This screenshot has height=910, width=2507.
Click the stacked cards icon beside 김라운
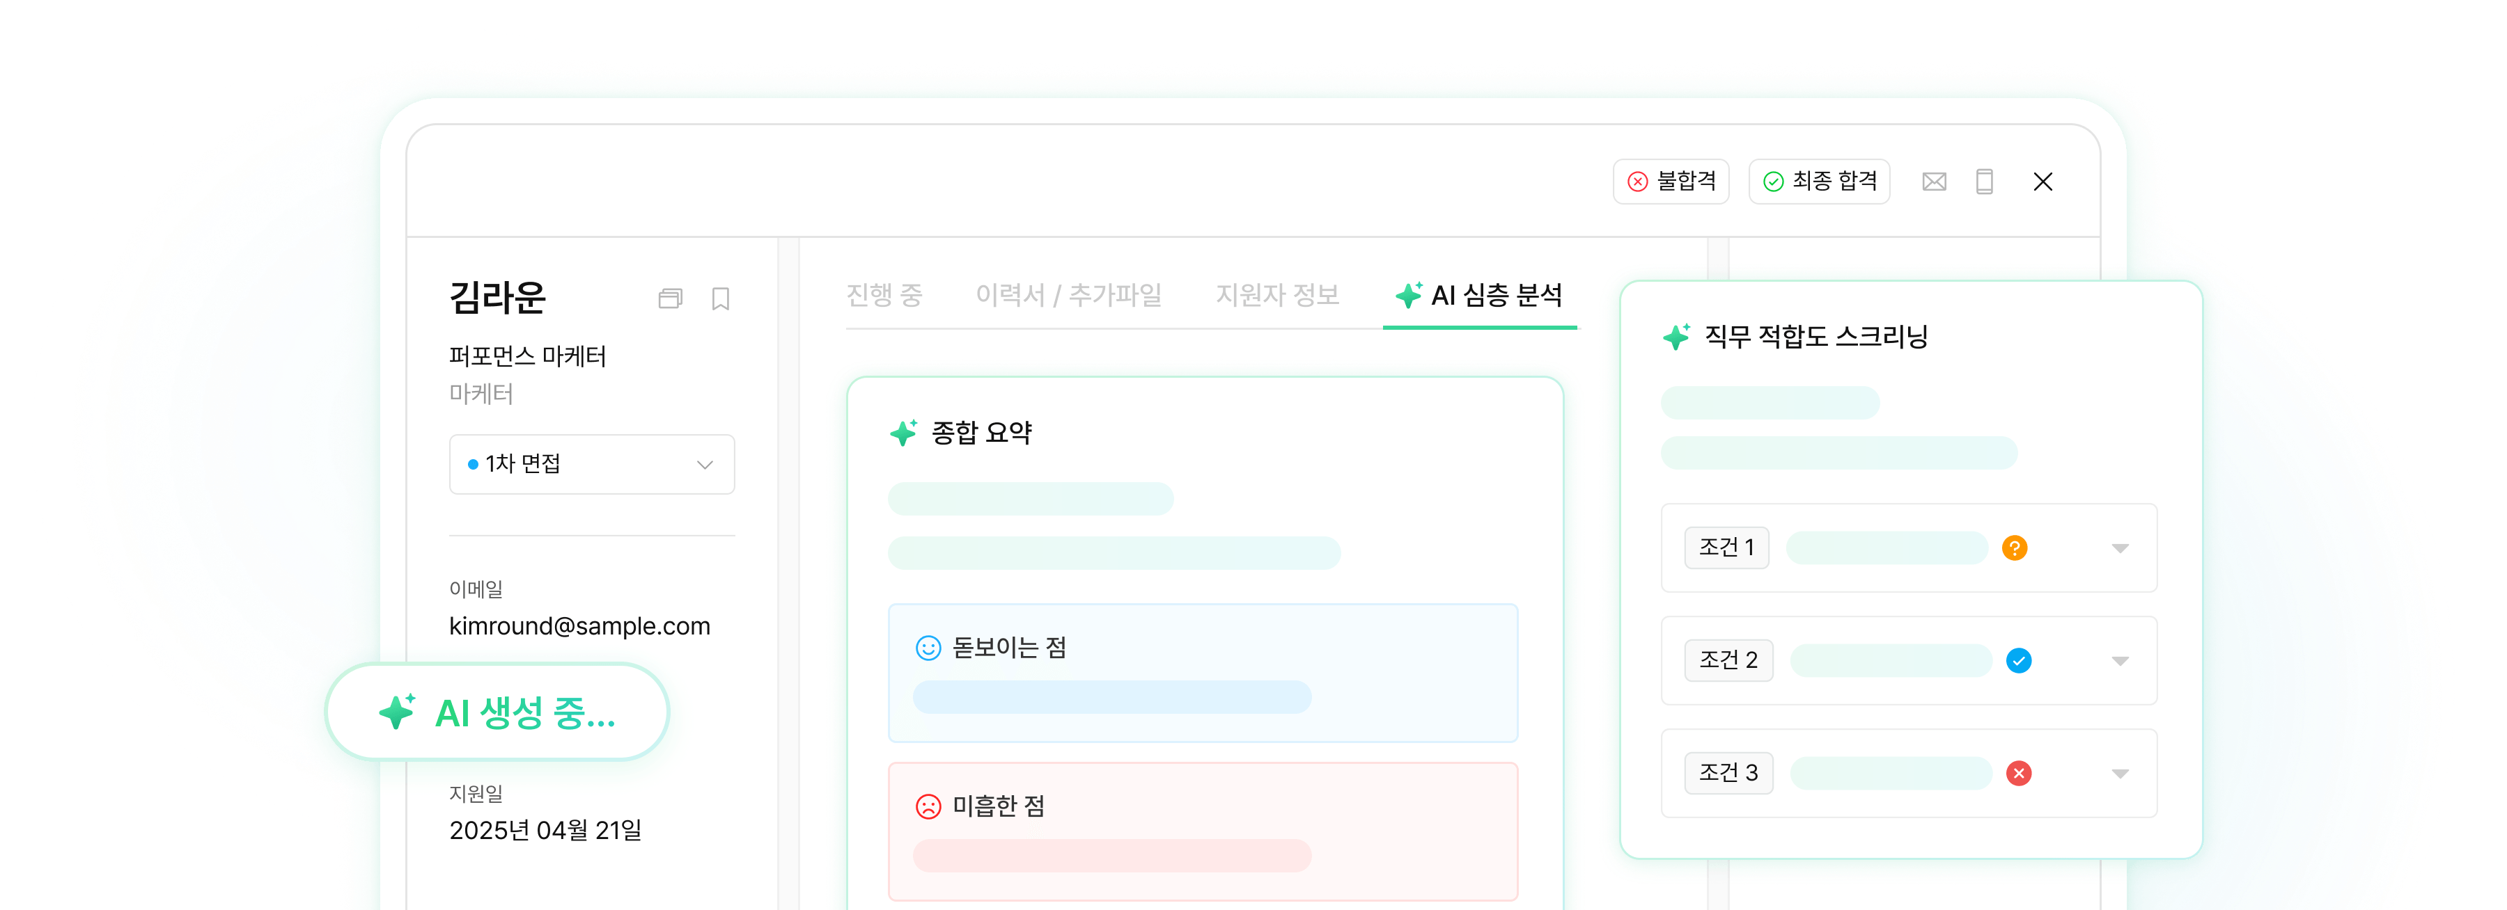click(x=671, y=298)
